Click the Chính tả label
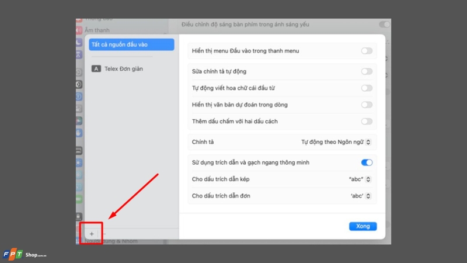This screenshot has width=467, height=263. point(203,142)
